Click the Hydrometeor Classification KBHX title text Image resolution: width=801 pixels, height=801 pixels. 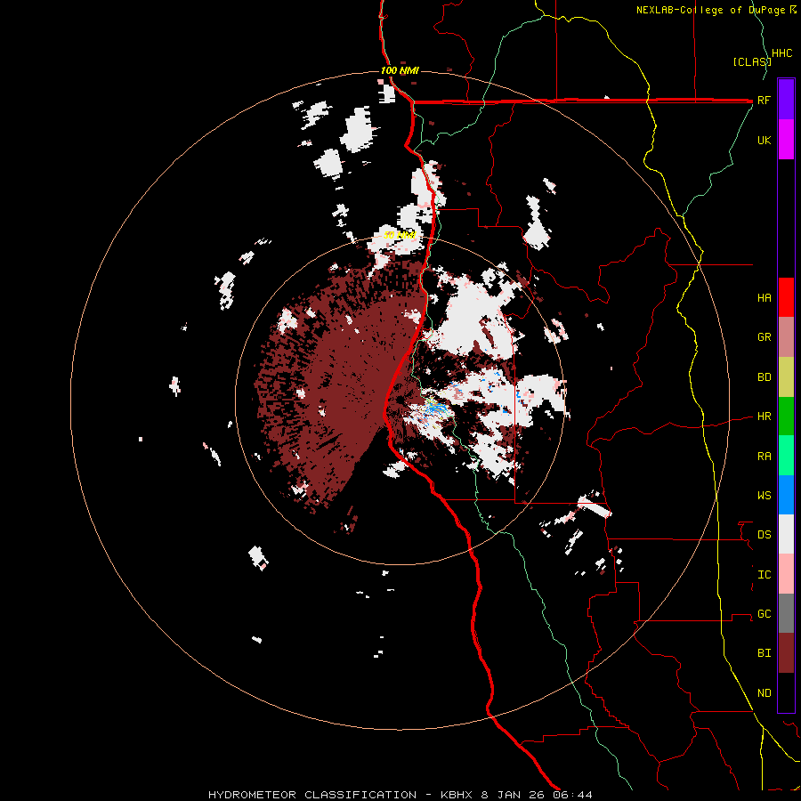pos(400,795)
